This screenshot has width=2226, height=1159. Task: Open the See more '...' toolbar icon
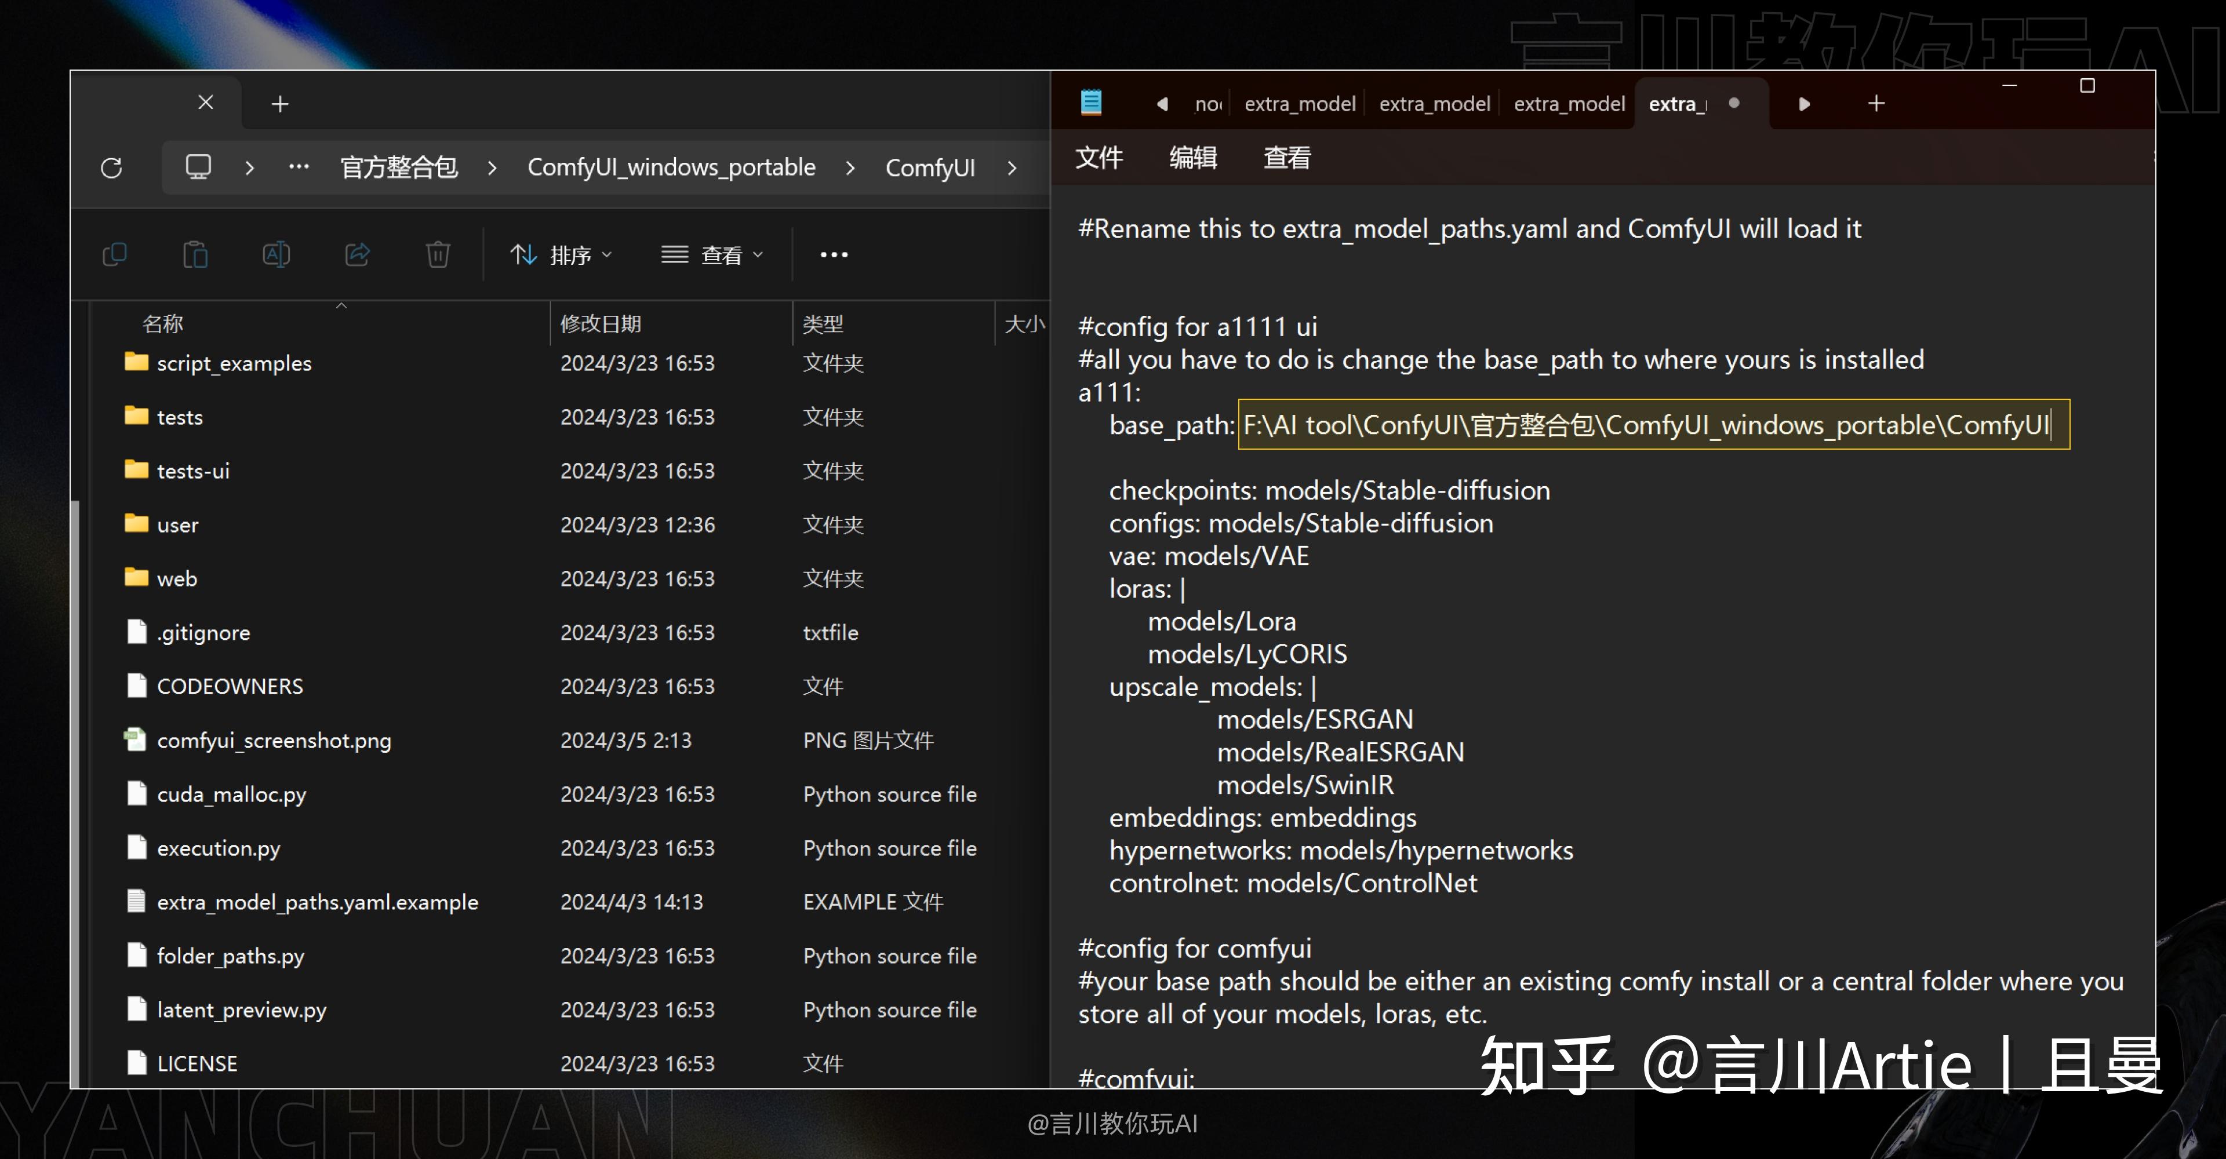832,254
